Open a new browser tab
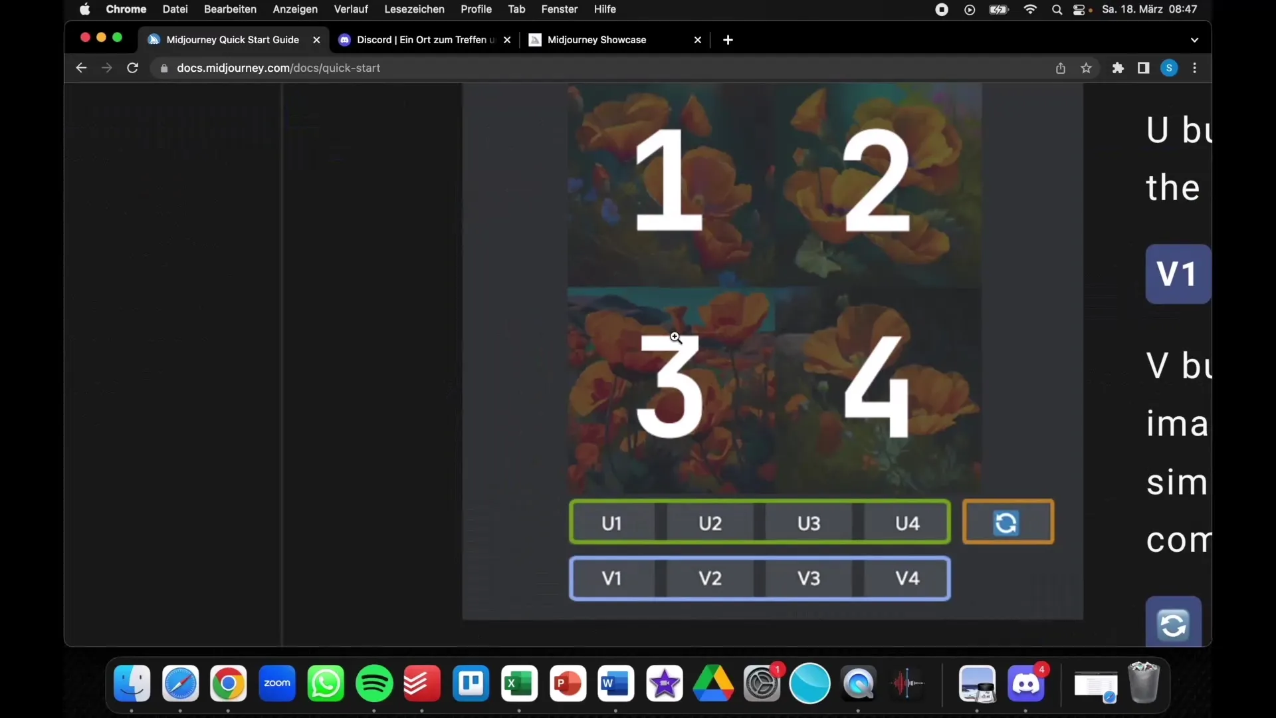The height and width of the screenshot is (718, 1276). 728,40
